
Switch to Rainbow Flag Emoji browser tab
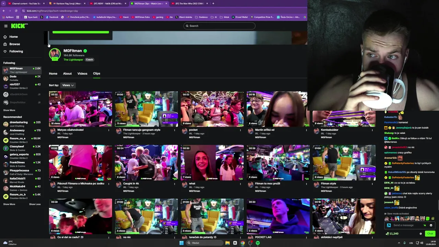67,3
